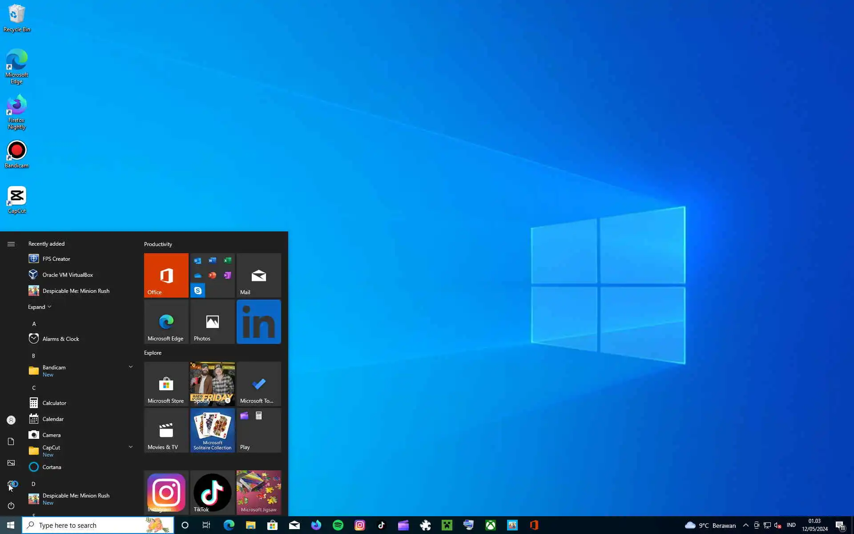Open Settings gear in Start sidebar

[11, 484]
